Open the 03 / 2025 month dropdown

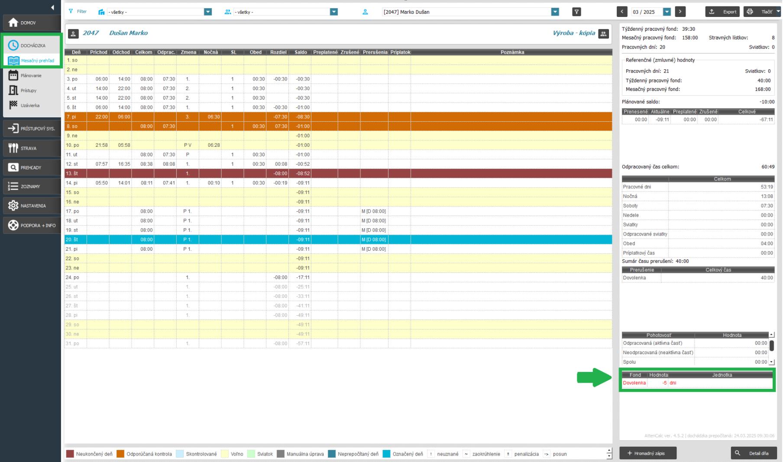[x=667, y=12]
